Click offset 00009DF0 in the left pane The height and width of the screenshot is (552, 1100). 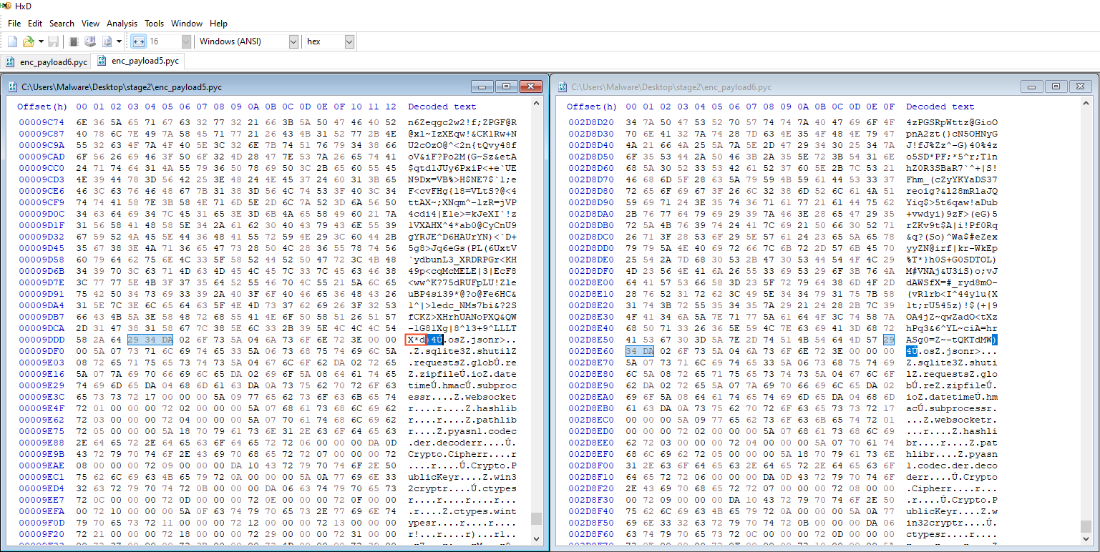coord(42,351)
